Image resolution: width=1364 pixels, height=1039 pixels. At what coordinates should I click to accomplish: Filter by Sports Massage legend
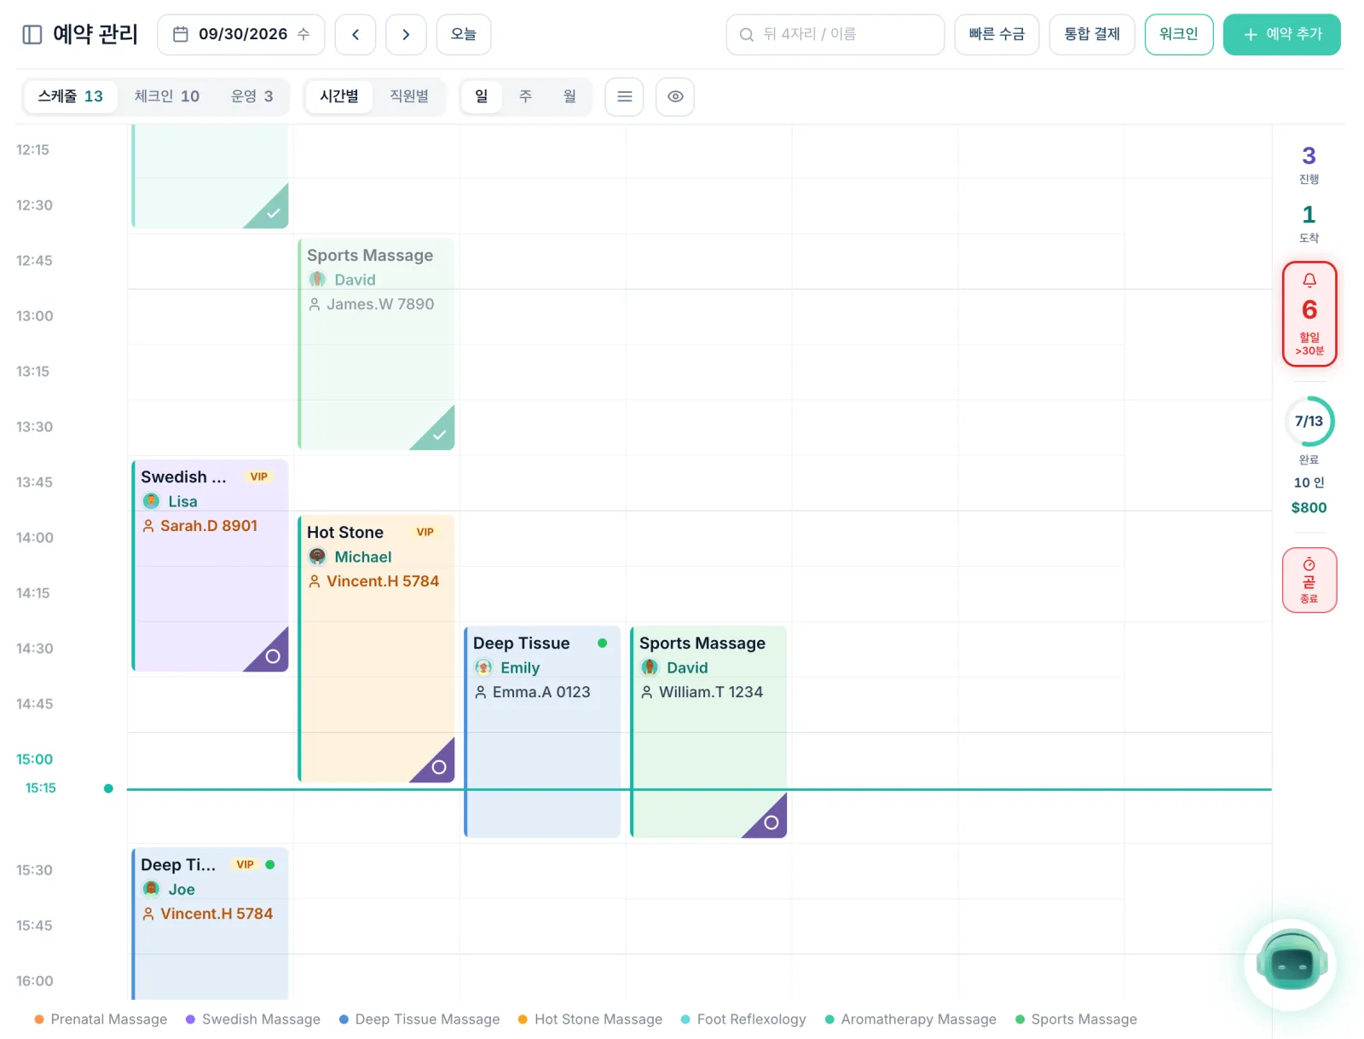click(x=1076, y=1019)
